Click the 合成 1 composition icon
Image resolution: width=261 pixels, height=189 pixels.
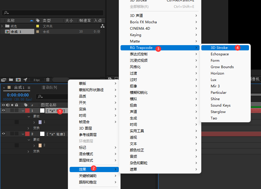pyautogui.click(x=7, y=32)
